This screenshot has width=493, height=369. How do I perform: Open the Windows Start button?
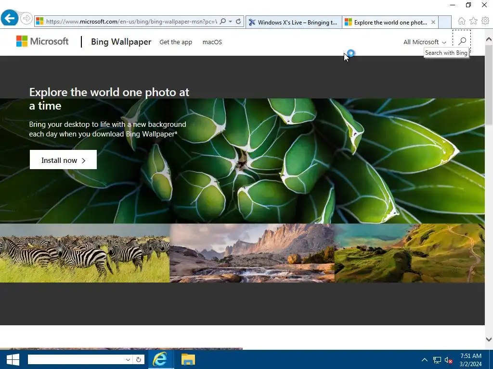pos(13,359)
